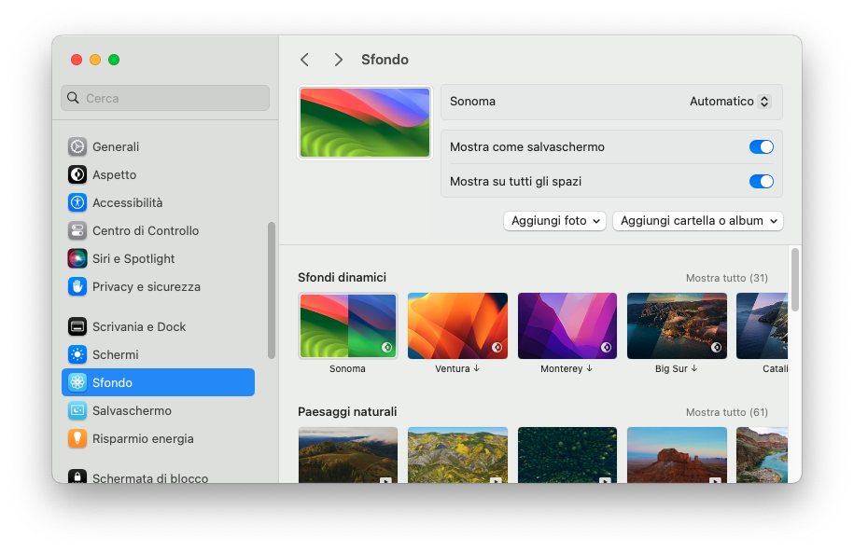Open Aspetto settings icon
The width and height of the screenshot is (854, 552).
tap(77, 174)
